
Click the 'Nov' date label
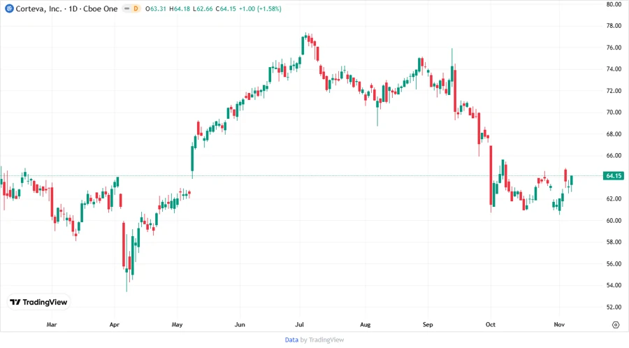(559, 324)
